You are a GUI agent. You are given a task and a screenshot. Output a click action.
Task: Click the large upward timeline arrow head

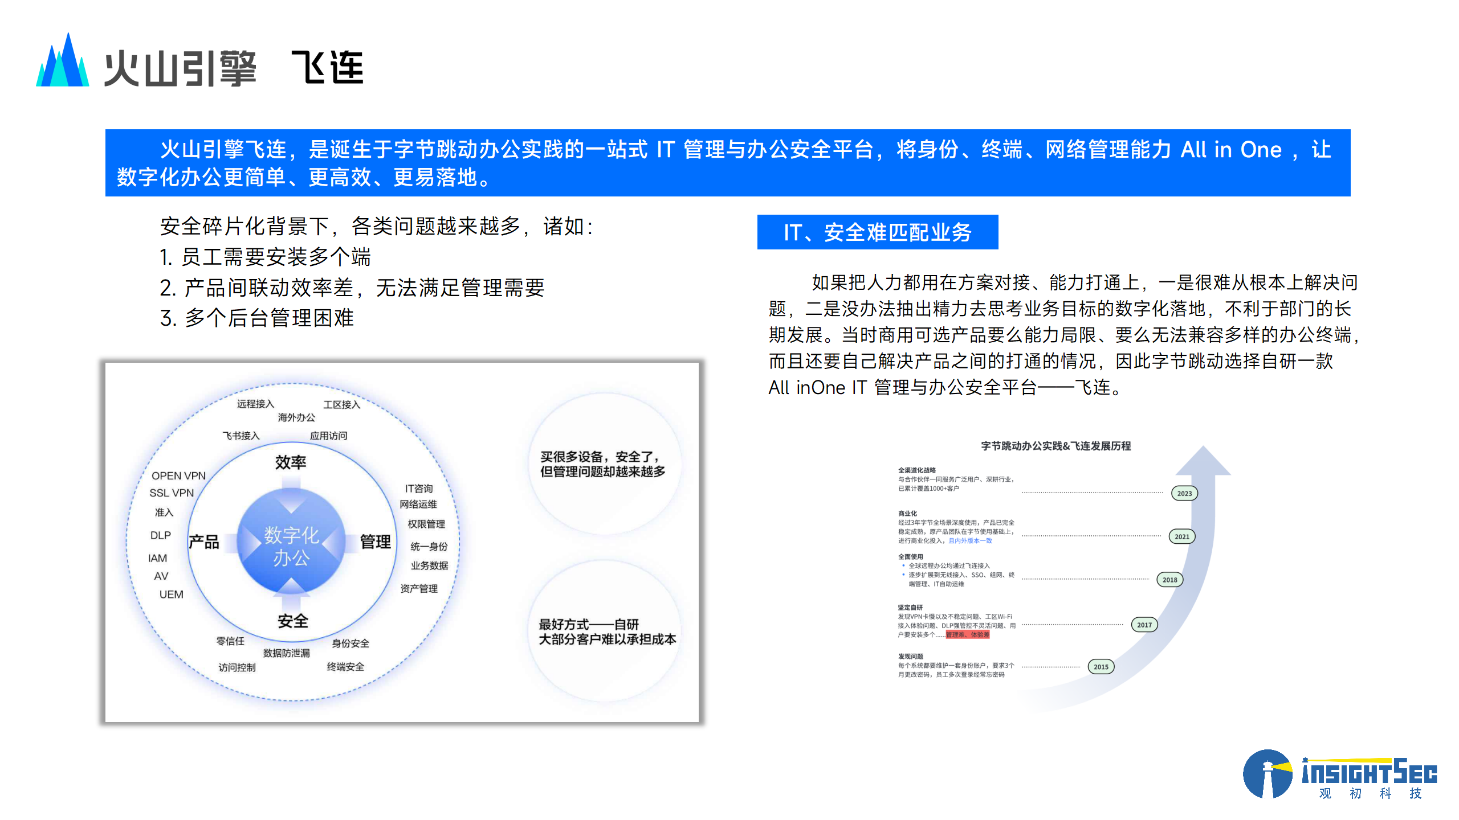[x=1203, y=461]
